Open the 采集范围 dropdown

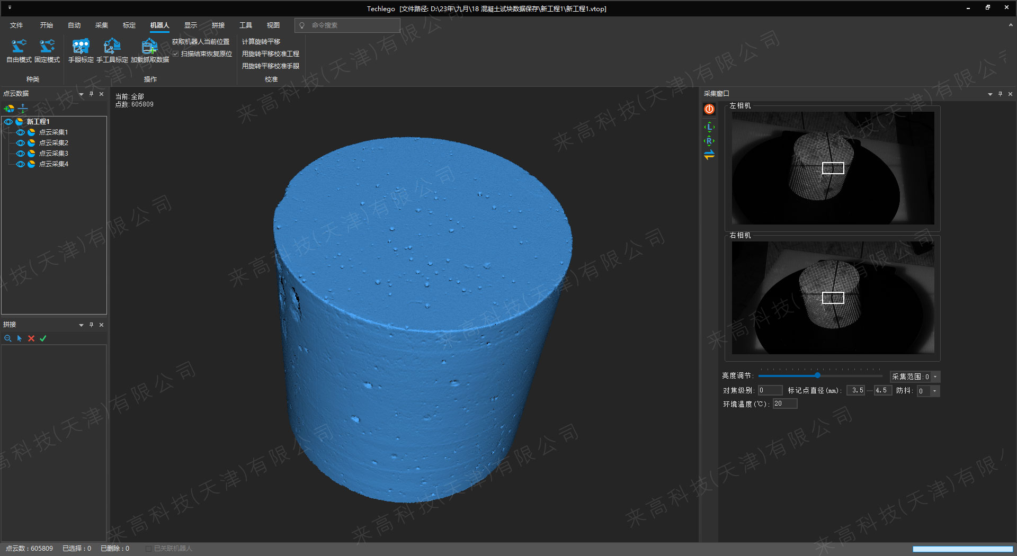point(935,377)
